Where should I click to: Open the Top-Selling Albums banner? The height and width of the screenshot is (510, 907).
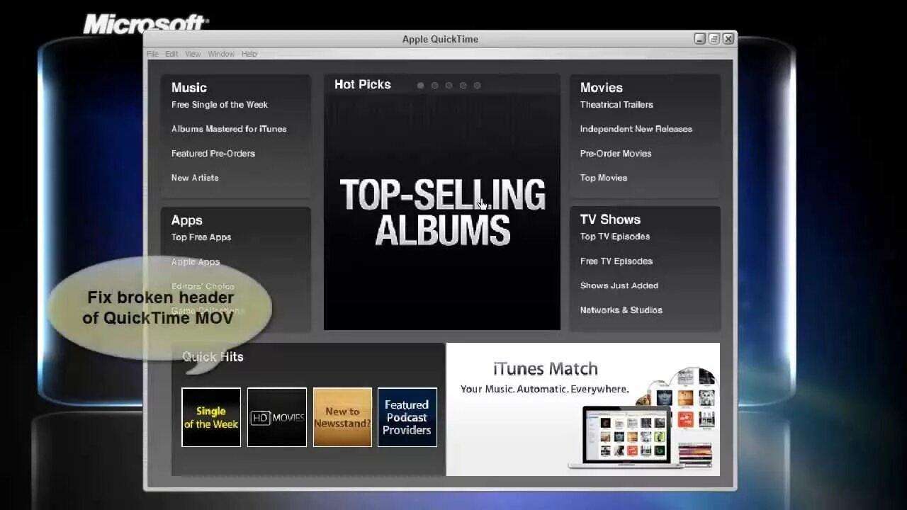[442, 212]
